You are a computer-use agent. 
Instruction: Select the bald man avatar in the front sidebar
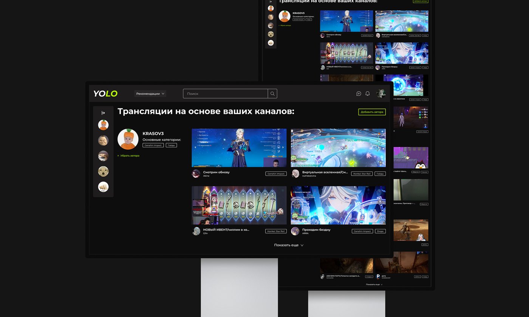pyautogui.click(x=103, y=141)
